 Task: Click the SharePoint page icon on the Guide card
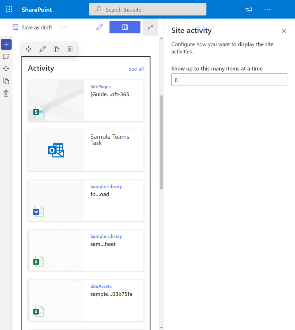[x=38, y=112]
